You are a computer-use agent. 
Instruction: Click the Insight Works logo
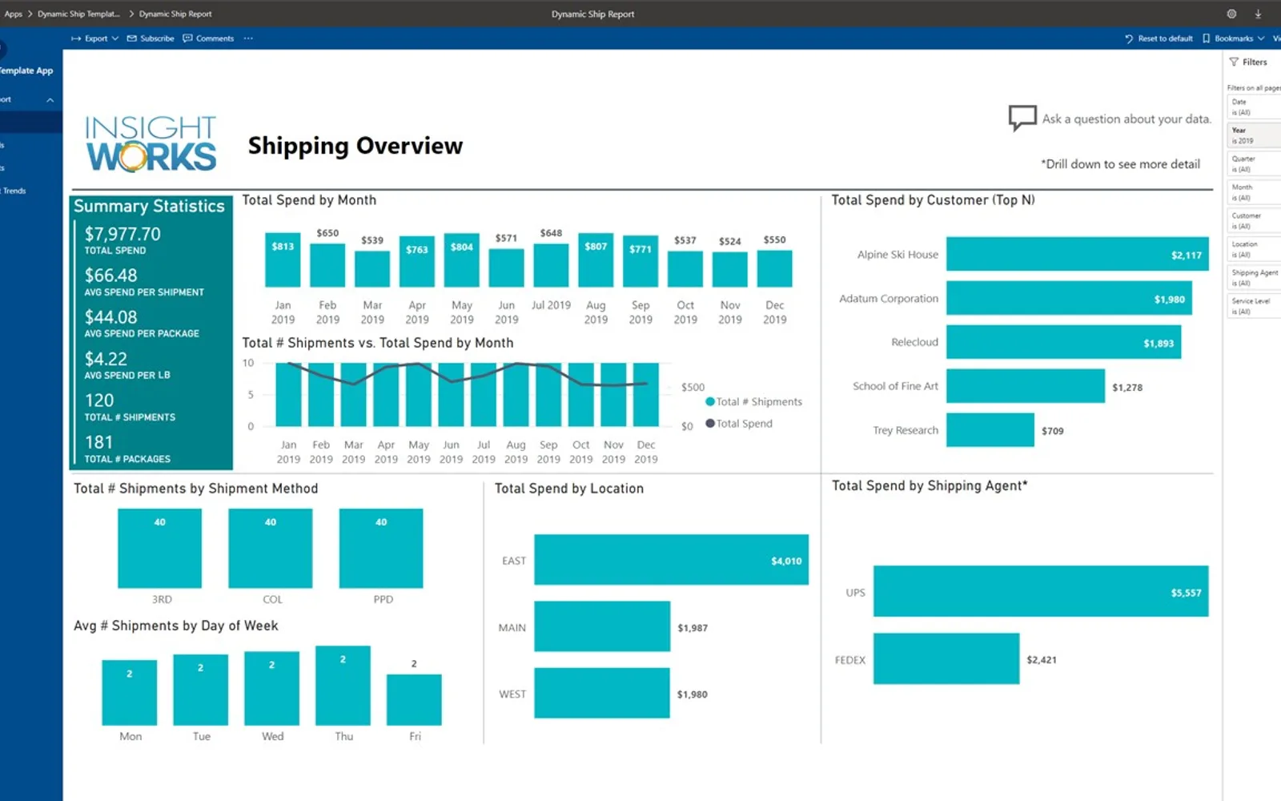pyautogui.click(x=151, y=143)
